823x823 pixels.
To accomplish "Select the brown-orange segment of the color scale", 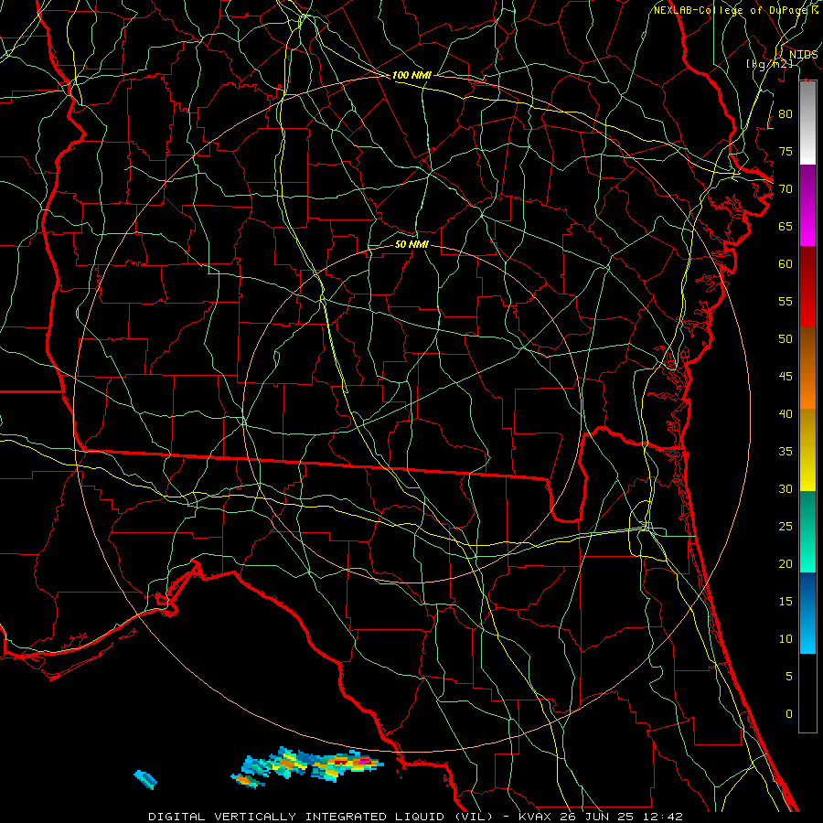I will pyautogui.click(x=807, y=368).
